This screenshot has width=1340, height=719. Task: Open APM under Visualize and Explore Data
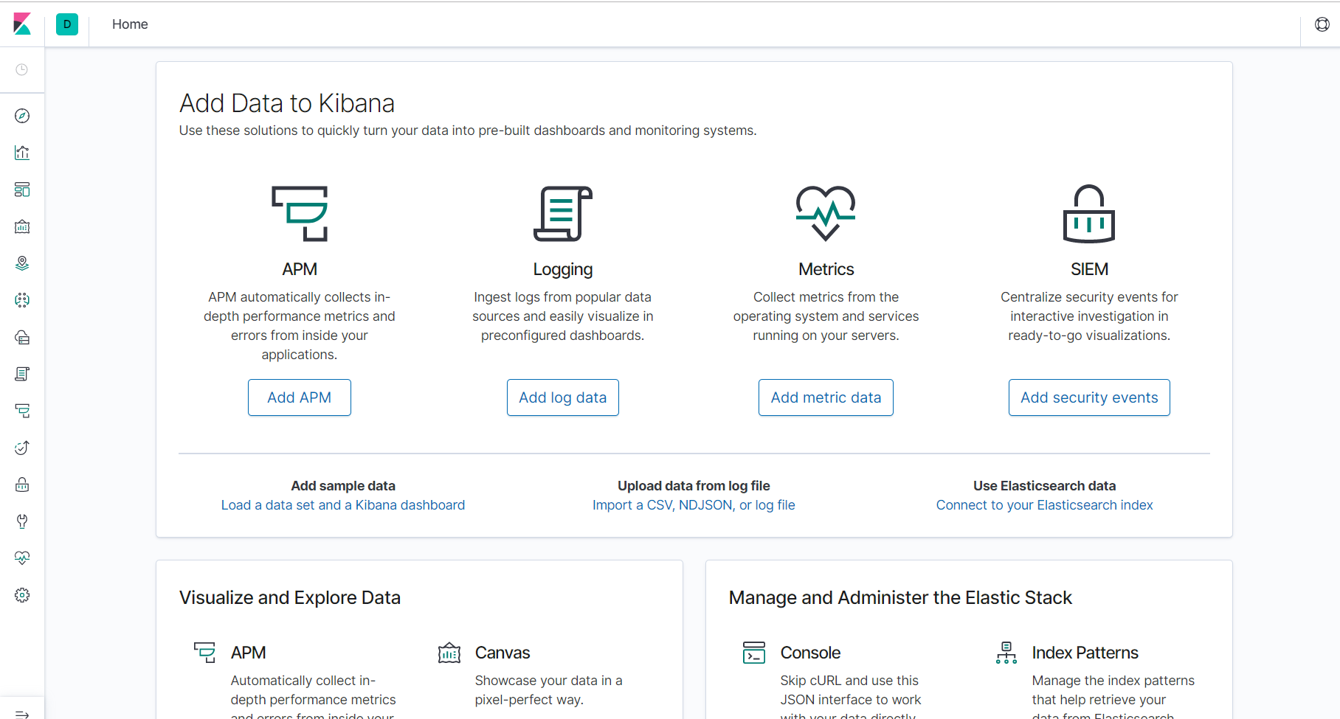pyautogui.click(x=248, y=653)
